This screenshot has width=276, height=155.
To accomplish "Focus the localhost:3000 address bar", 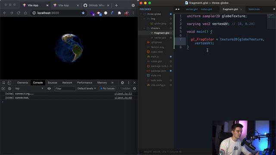I will point(58,13).
